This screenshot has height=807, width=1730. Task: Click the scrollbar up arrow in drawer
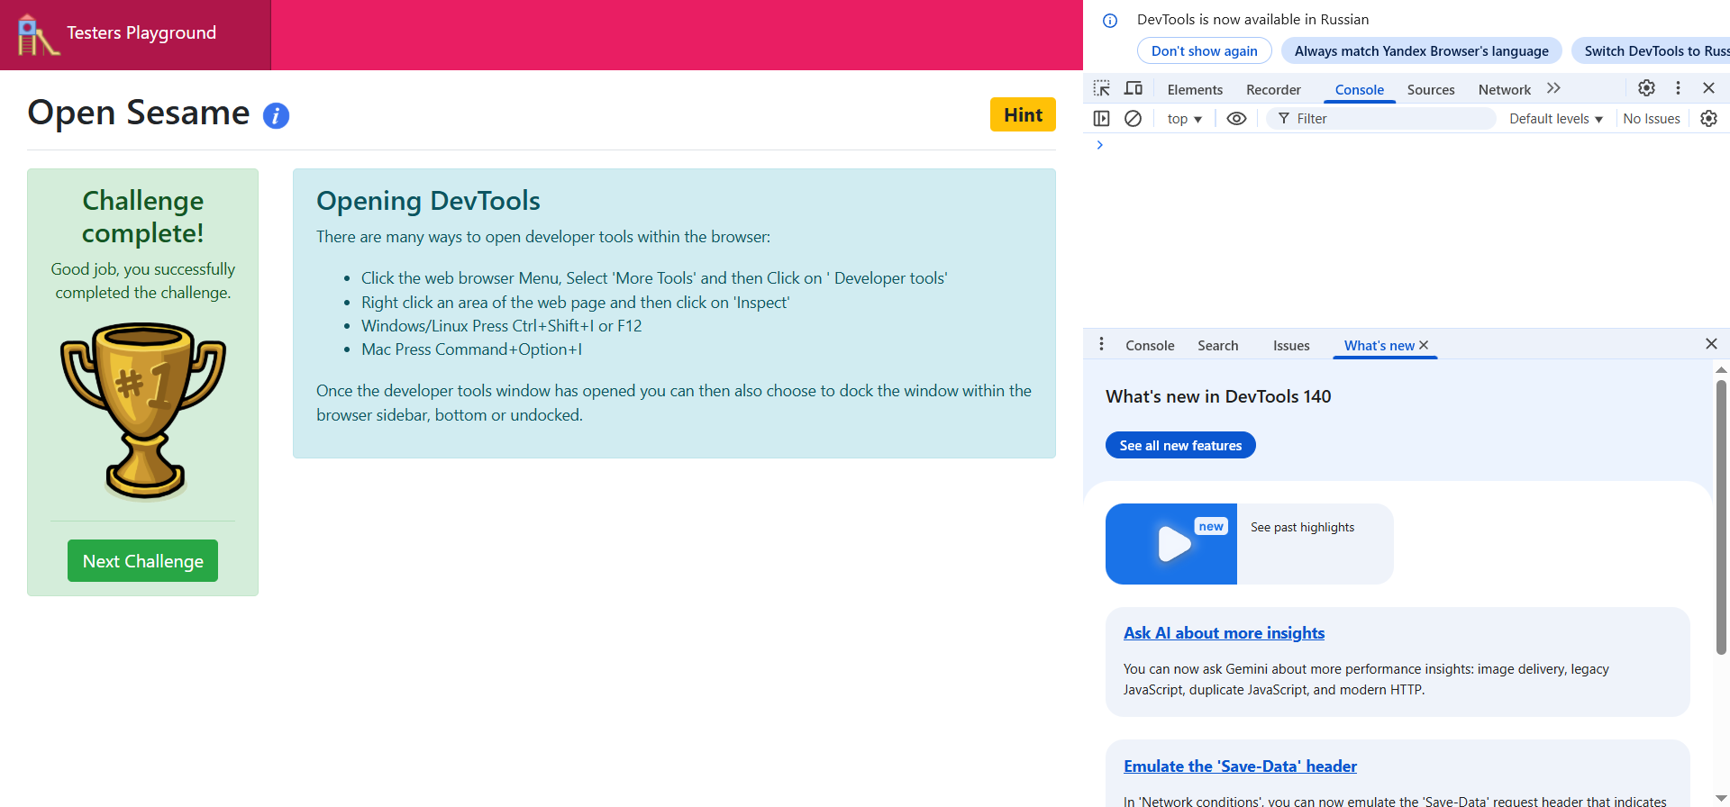point(1721,369)
